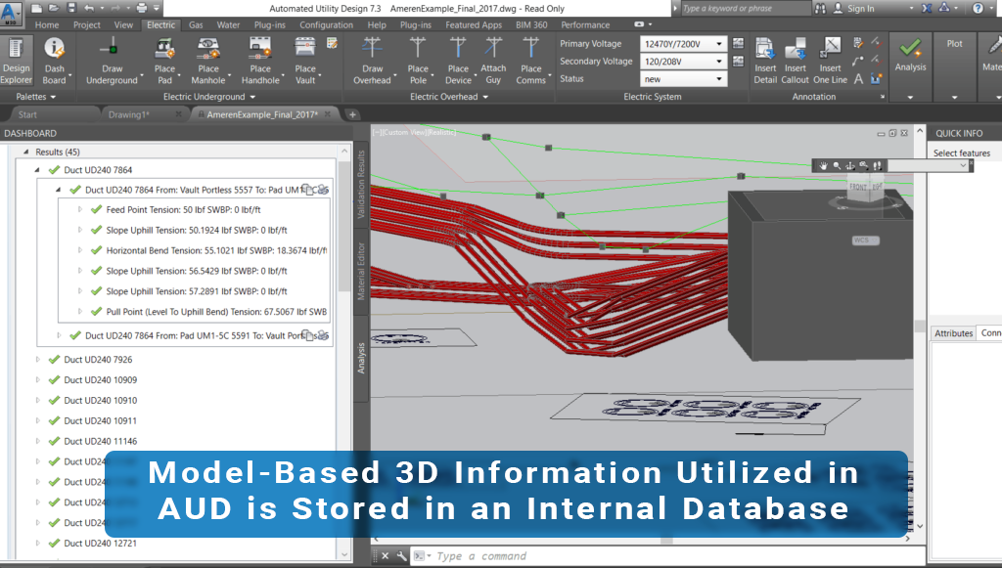
Task: Click the Dashboard panel vertical scrollbar
Action: point(344,353)
